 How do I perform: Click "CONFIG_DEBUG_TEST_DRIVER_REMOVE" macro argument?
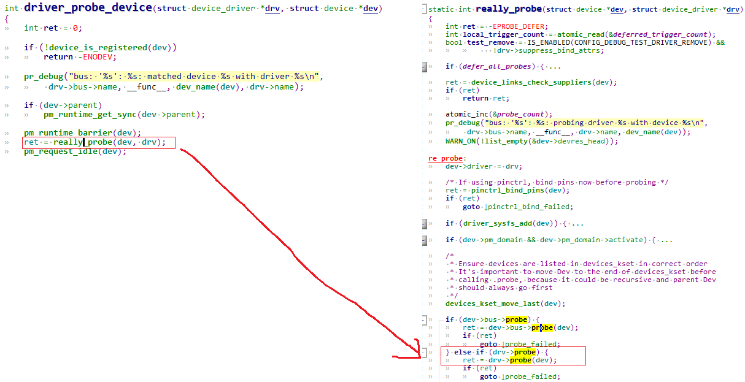[641, 42]
